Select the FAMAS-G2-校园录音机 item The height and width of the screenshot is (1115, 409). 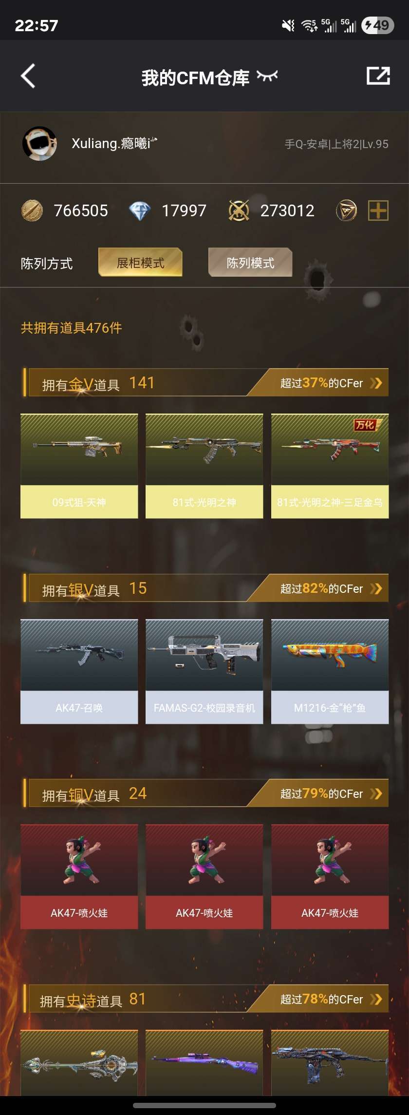point(204,672)
